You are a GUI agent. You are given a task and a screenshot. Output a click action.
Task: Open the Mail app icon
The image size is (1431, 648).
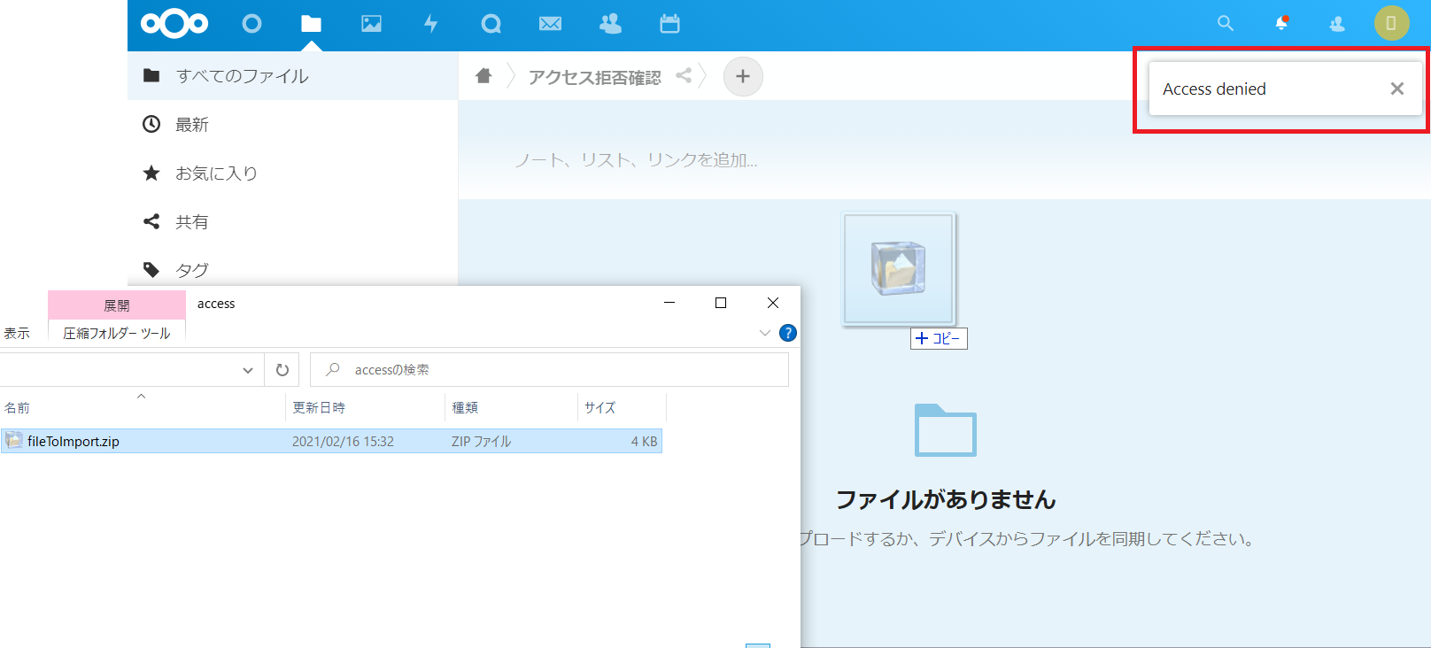coord(550,24)
